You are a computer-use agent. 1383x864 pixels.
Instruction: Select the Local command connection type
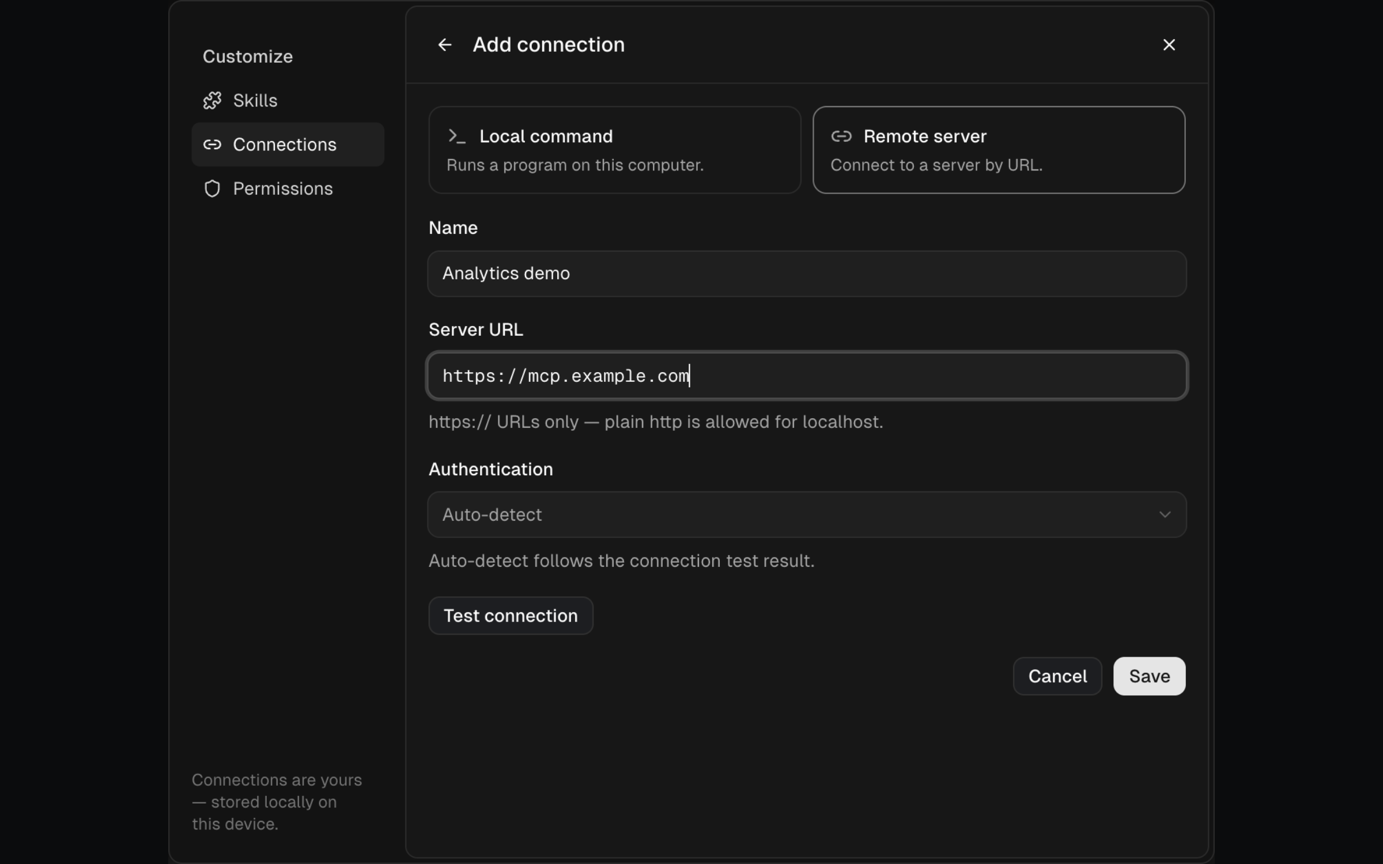[614, 150]
